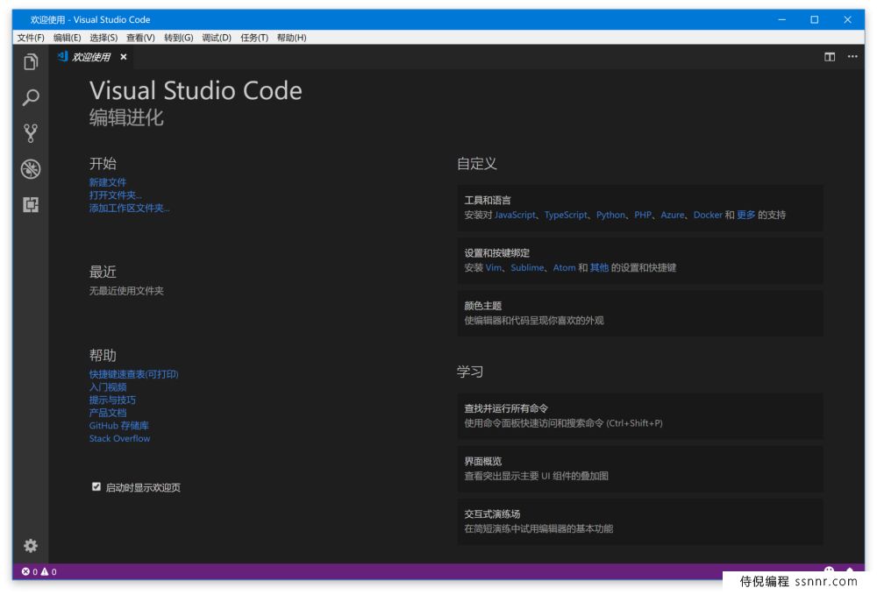Image resolution: width=877 pixels, height=595 pixels.
Task: Open 快捷键速查表(可打印) link
Action: coord(133,374)
